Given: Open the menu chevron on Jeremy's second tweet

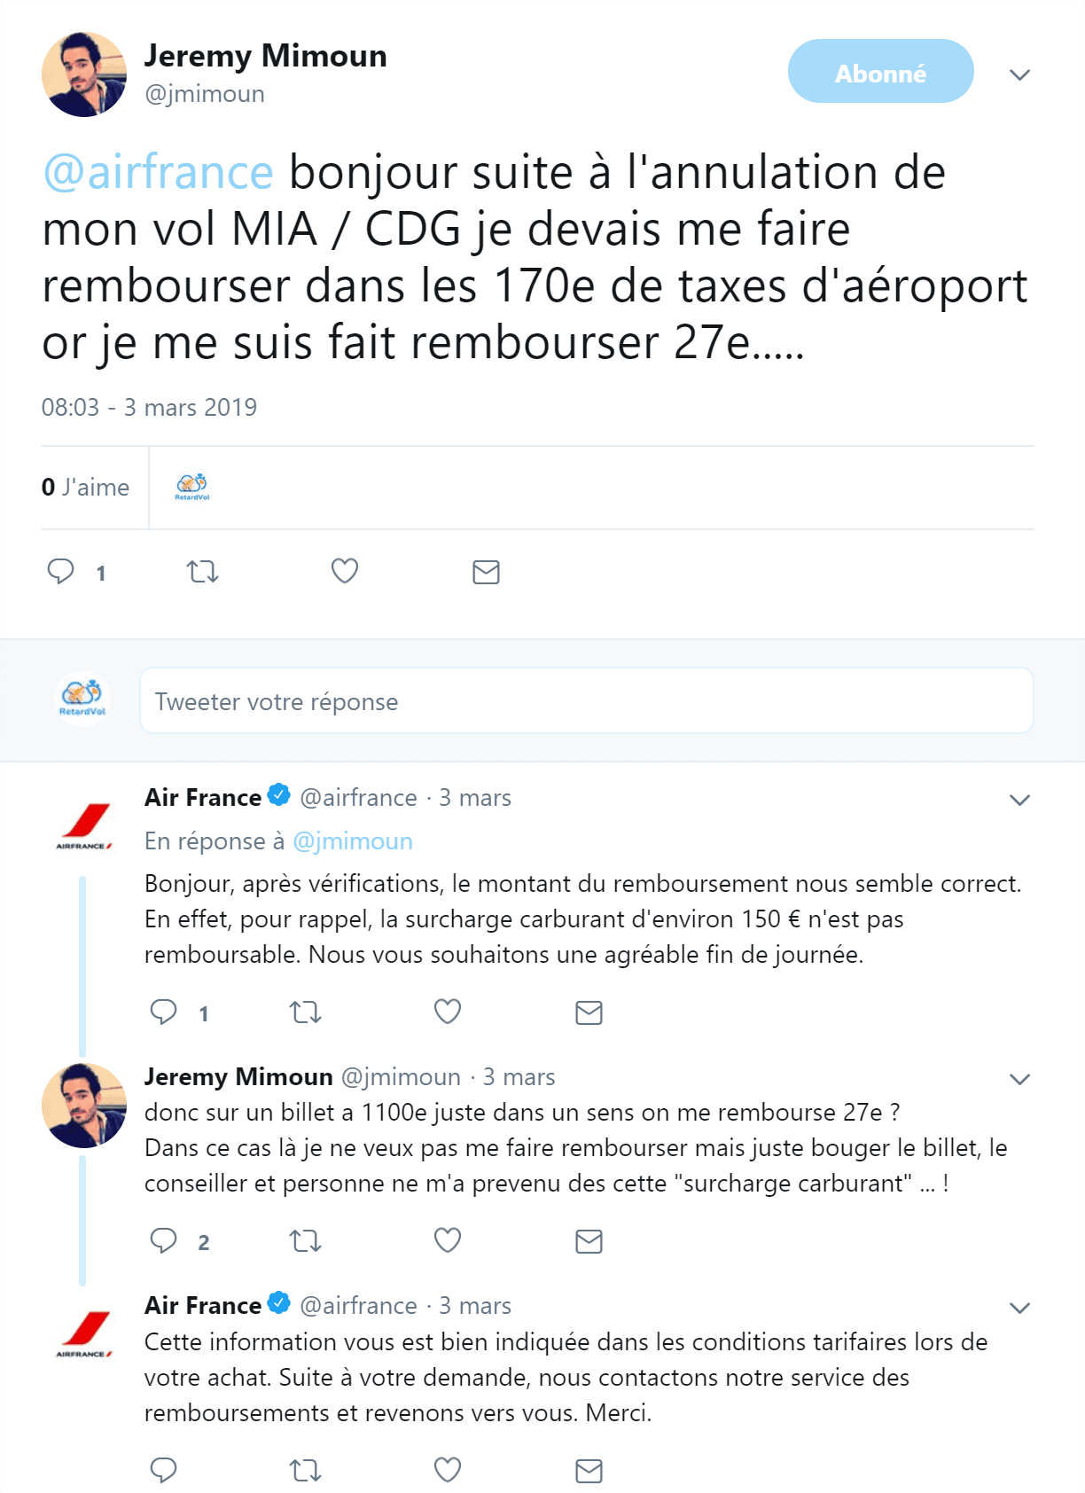Looking at the screenshot, I should [1018, 1078].
